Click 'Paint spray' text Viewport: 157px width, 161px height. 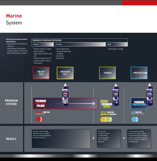click(x=38, y=63)
